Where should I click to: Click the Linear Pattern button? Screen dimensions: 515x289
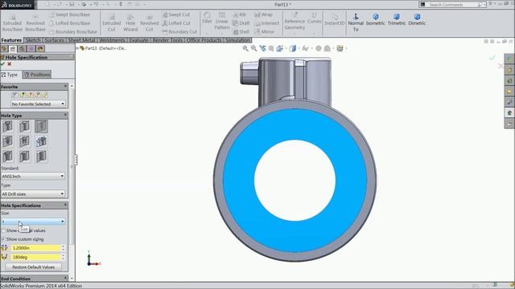click(222, 21)
